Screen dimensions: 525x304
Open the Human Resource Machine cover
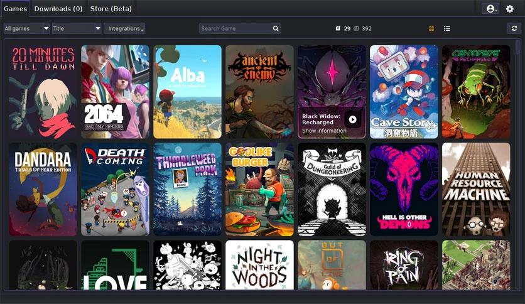tap(476, 189)
